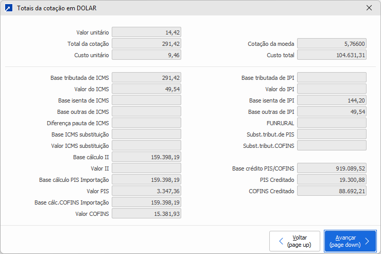Screen dimensions: 381x254
Task: Select the Base crédito PIS/COFINS field
Action: [x=332, y=168]
